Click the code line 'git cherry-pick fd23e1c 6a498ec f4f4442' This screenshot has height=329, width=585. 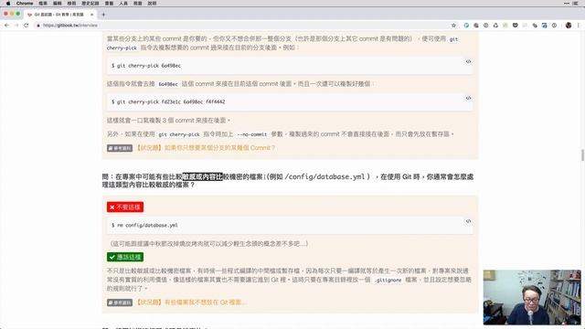(x=168, y=101)
